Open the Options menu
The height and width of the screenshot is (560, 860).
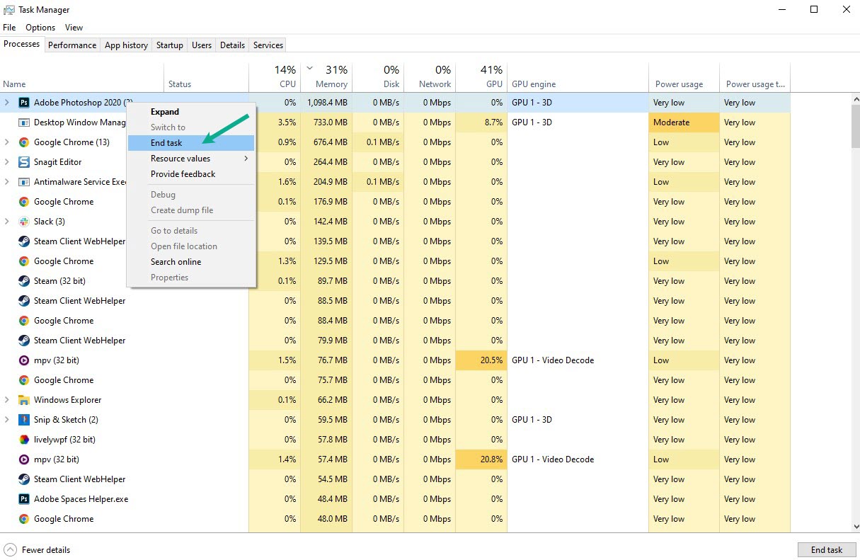[x=40, y=28]
